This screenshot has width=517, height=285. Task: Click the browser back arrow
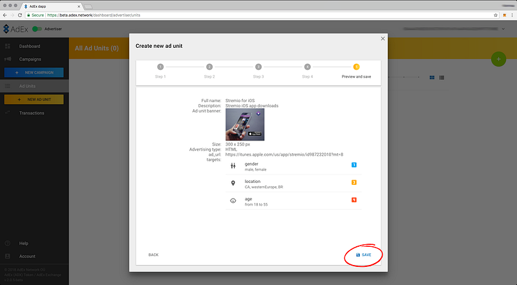[5, 15]
